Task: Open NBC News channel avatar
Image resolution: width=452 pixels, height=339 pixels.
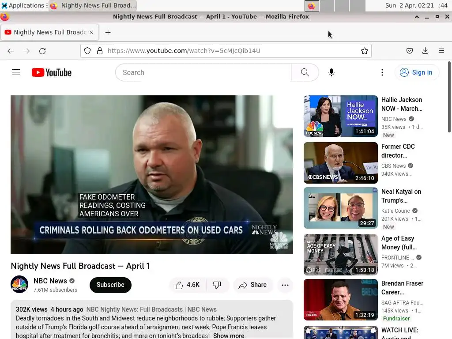Action: click(19, 285)
